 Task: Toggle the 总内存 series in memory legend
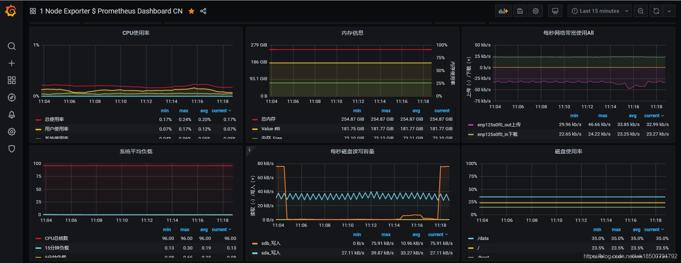(x=269, y=119)
